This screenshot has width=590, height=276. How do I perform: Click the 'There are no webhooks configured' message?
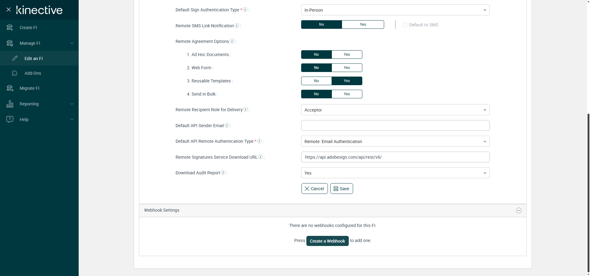(333, 225)
